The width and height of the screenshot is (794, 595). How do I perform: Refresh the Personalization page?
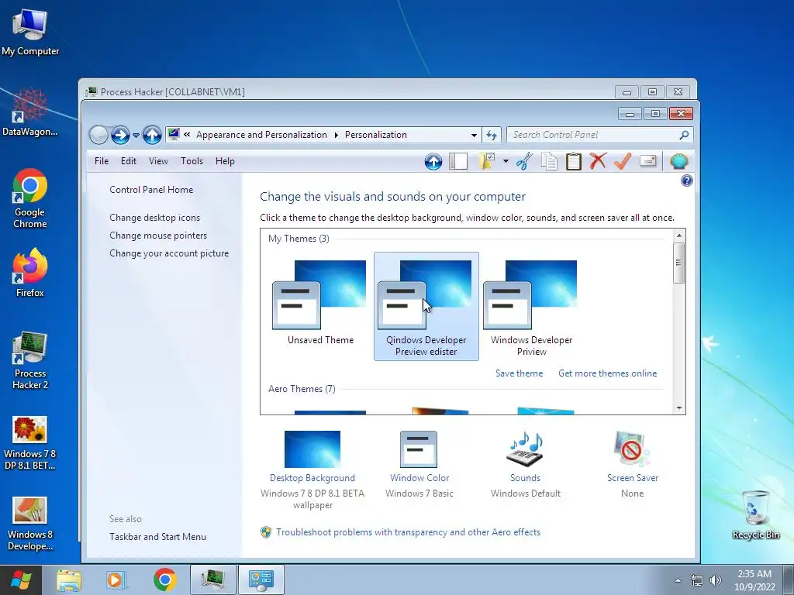(x=491, y=135)
